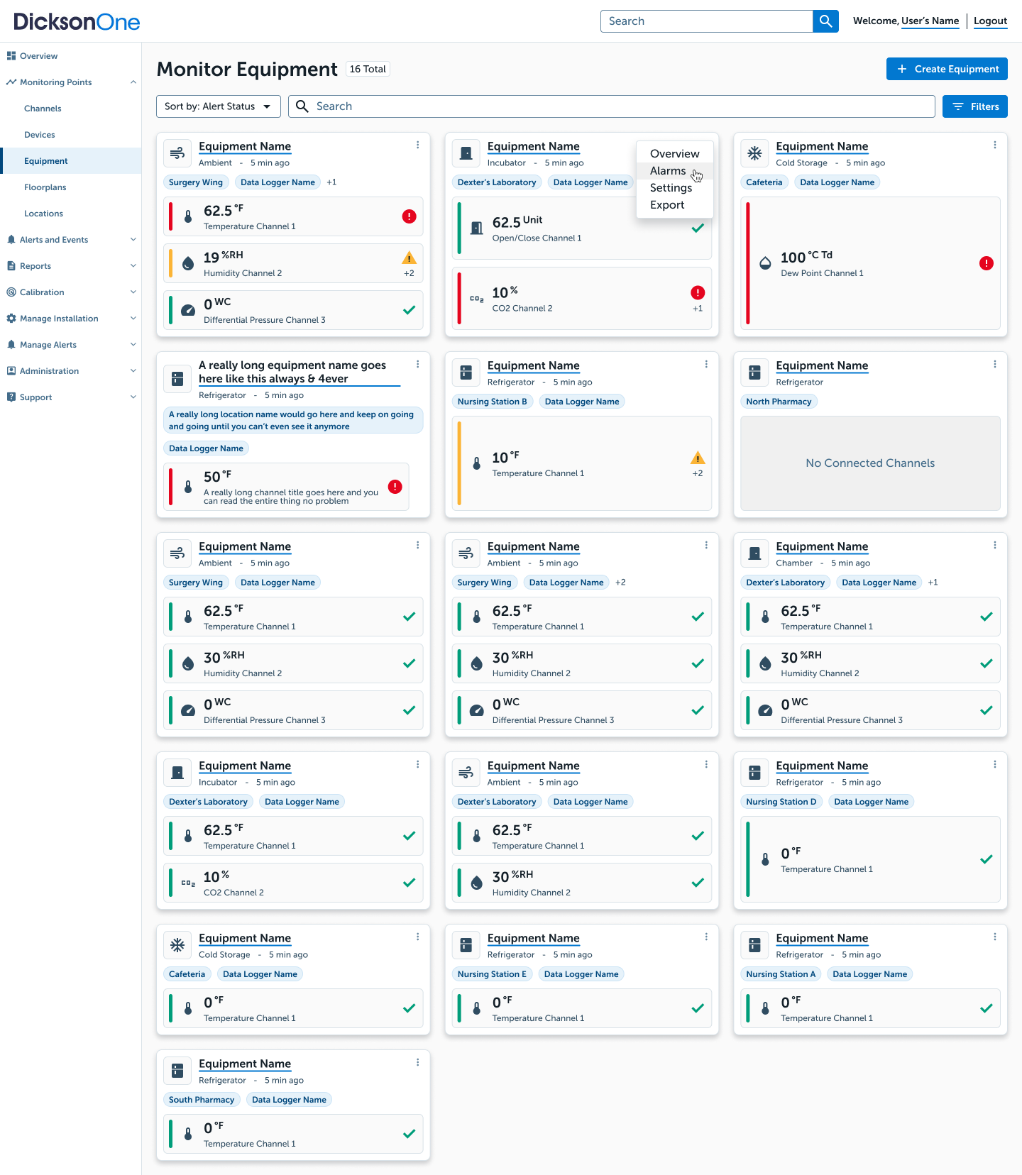Click the red alert icon on the 10 % CO2 Channel 2 row
Viewport: 1022px width, 1175px height.
[698, 292]
